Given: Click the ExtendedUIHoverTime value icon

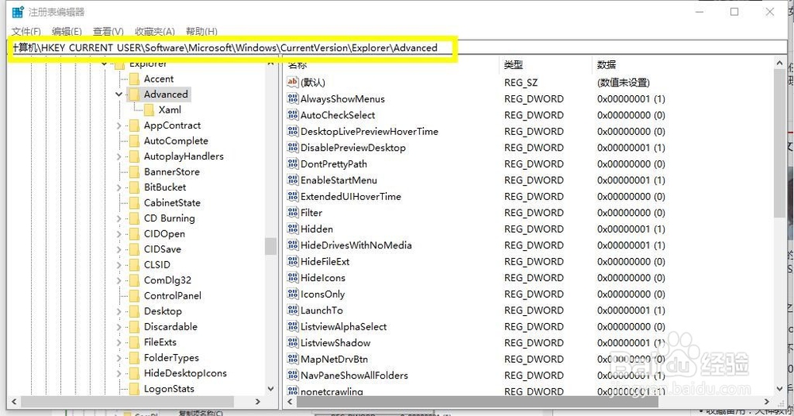Looking at the screenshot, I should (293, 196).
